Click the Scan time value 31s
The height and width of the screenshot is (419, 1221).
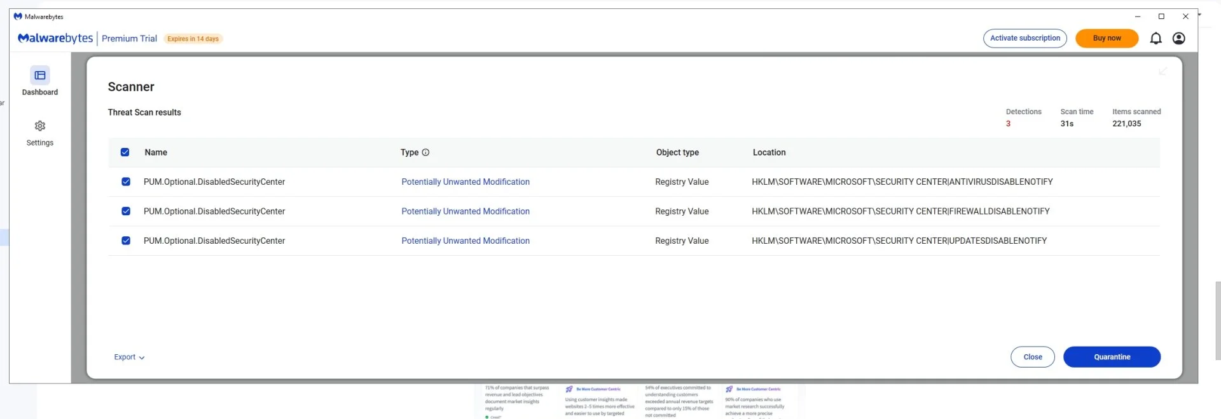[1066, 124]
